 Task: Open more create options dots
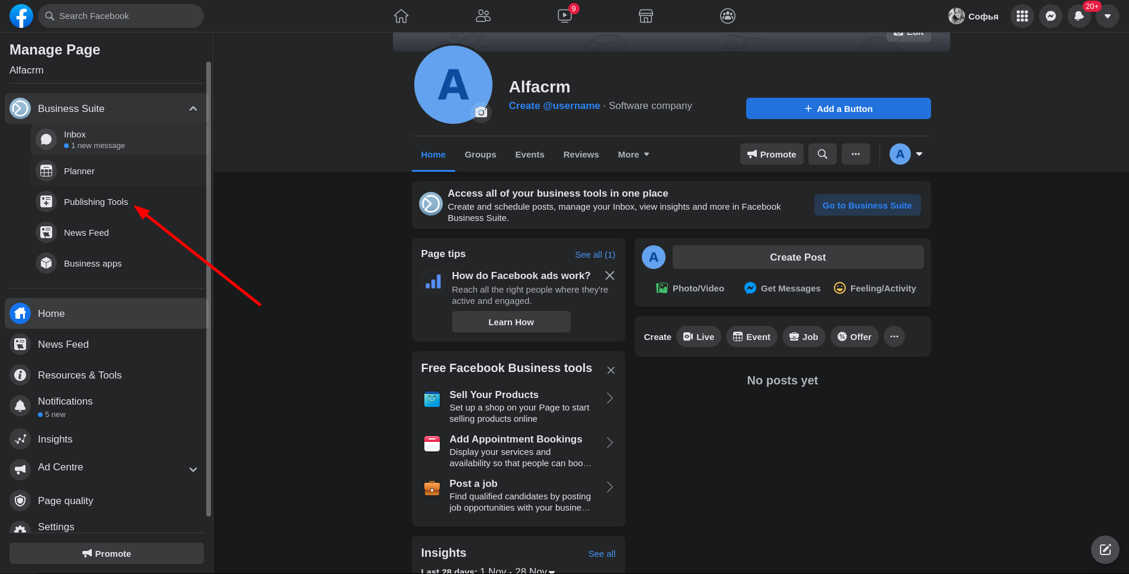pyautogui.click(x=894, y=336)
